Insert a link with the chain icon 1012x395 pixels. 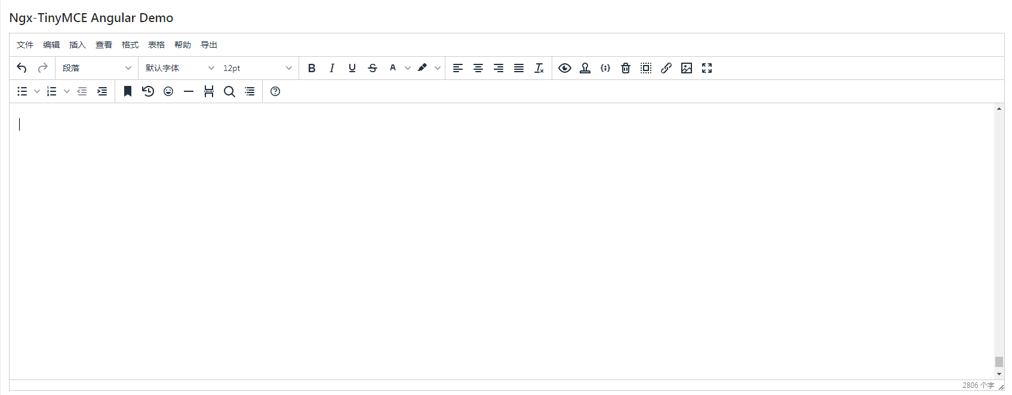[x=666, y=68]
